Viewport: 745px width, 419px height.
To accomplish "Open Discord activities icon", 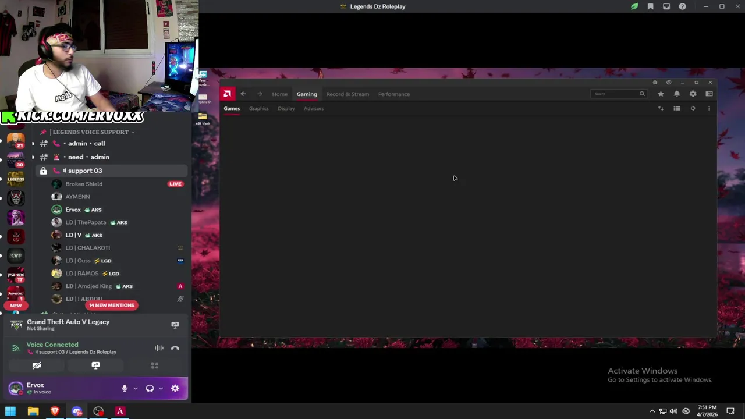I will [x=155, y=365].
